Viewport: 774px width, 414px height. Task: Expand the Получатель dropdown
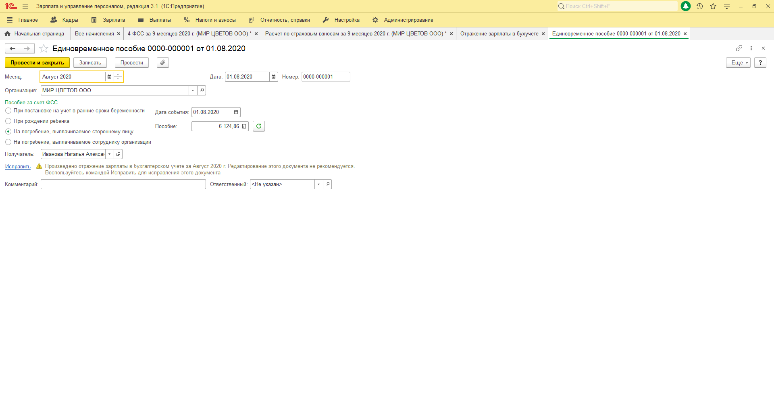point(110,154)
